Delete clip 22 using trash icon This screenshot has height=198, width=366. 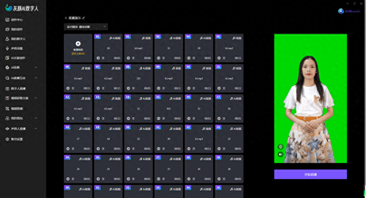pos(194,149)
